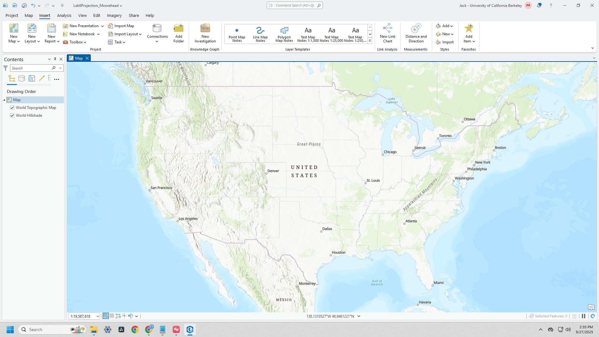Collapse the Map tree node
Image resolution: width=599 pixels, height=337 pixels.
pos(4,100)
